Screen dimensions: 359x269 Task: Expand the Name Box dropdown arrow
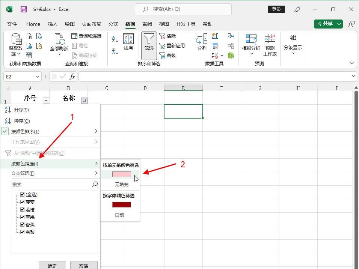[38, 77]
